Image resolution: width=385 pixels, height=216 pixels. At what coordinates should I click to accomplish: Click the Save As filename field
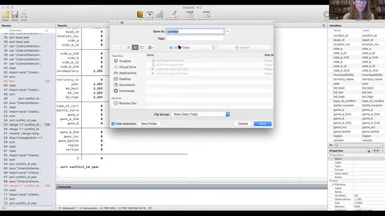(195, 31)
